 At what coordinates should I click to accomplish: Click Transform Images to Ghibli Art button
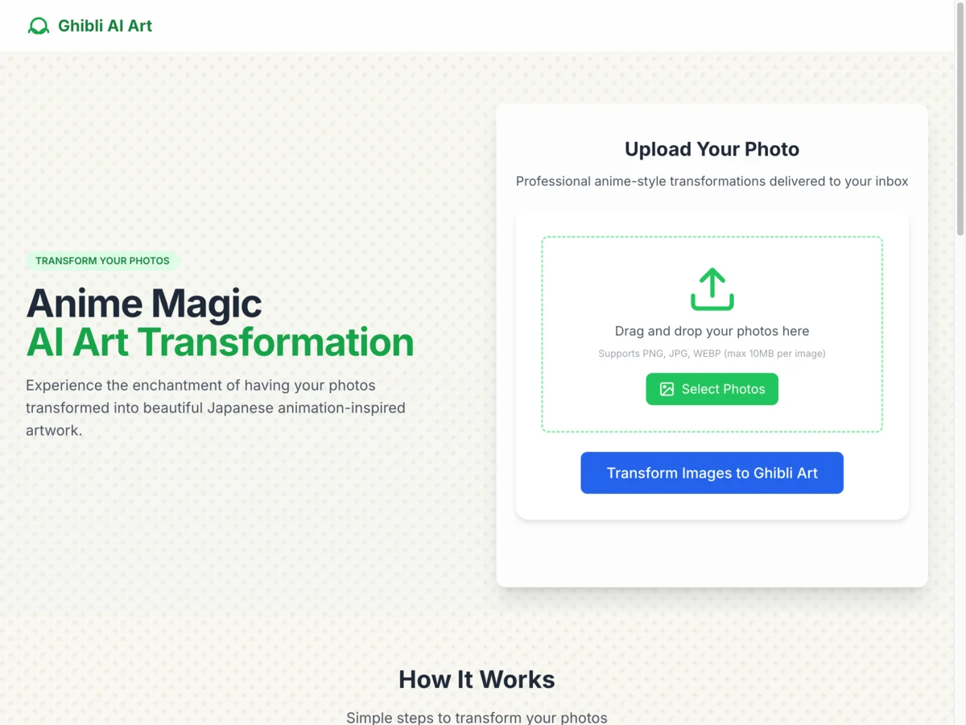(x=712, y=473)
